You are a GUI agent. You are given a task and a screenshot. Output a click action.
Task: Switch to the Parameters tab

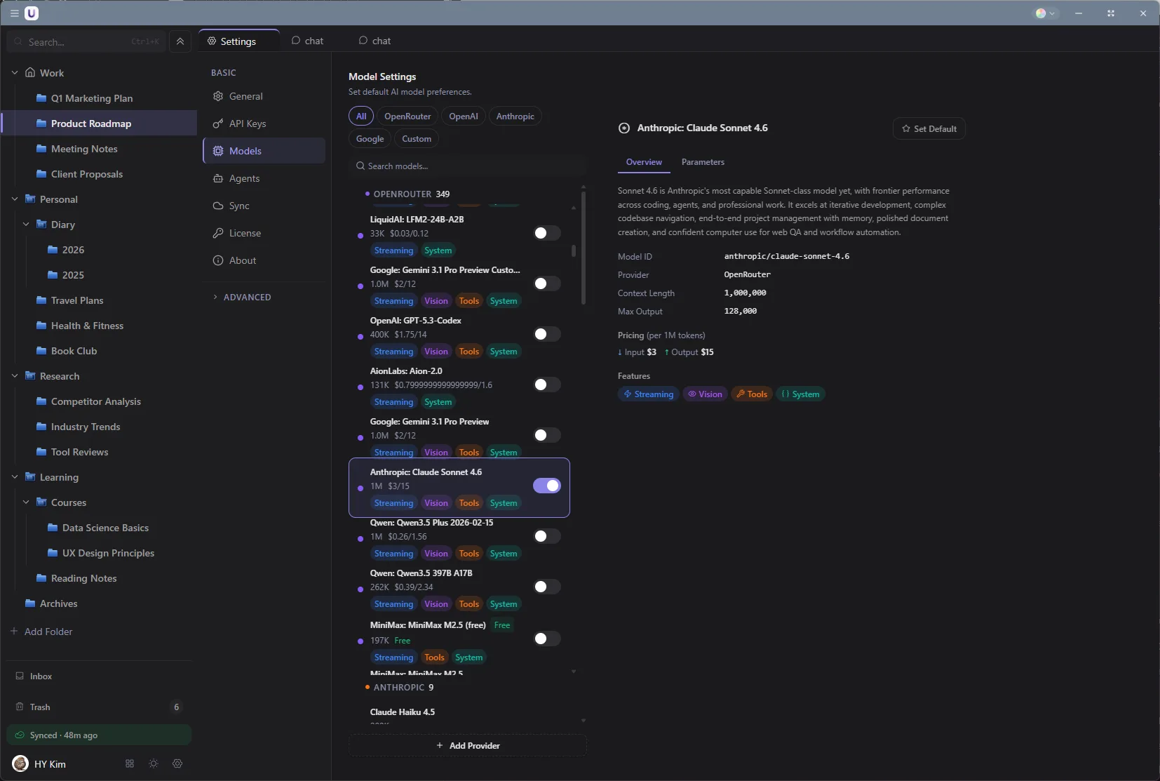click(703, 162)
